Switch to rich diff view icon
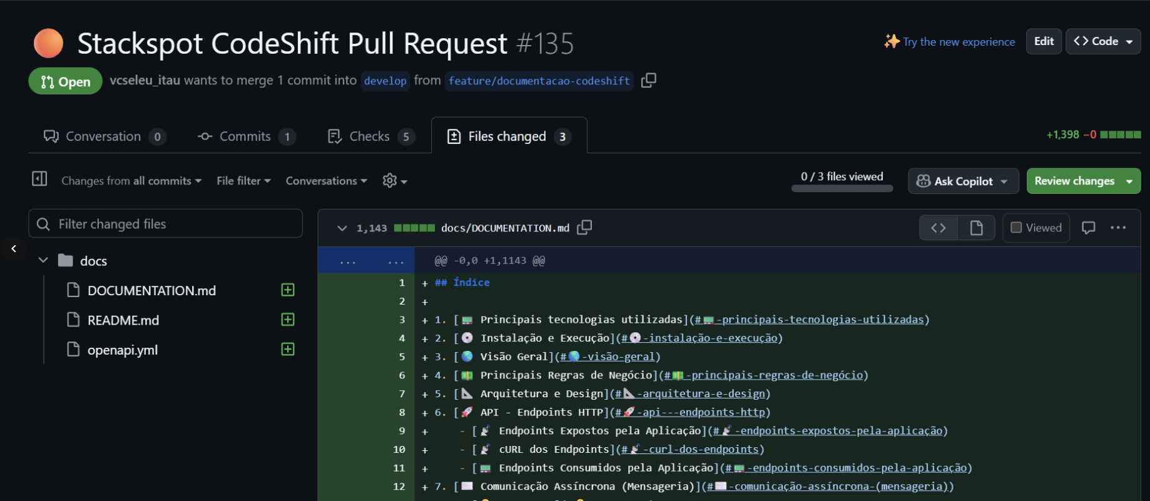 (x=976, y=228)
